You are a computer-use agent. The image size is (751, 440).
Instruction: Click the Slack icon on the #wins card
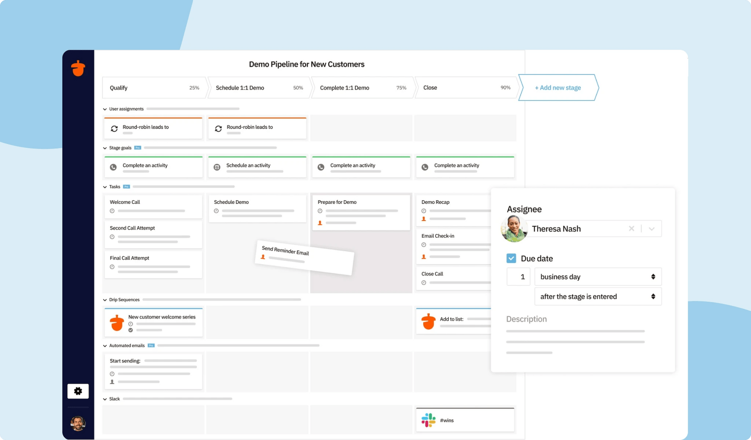428,420
